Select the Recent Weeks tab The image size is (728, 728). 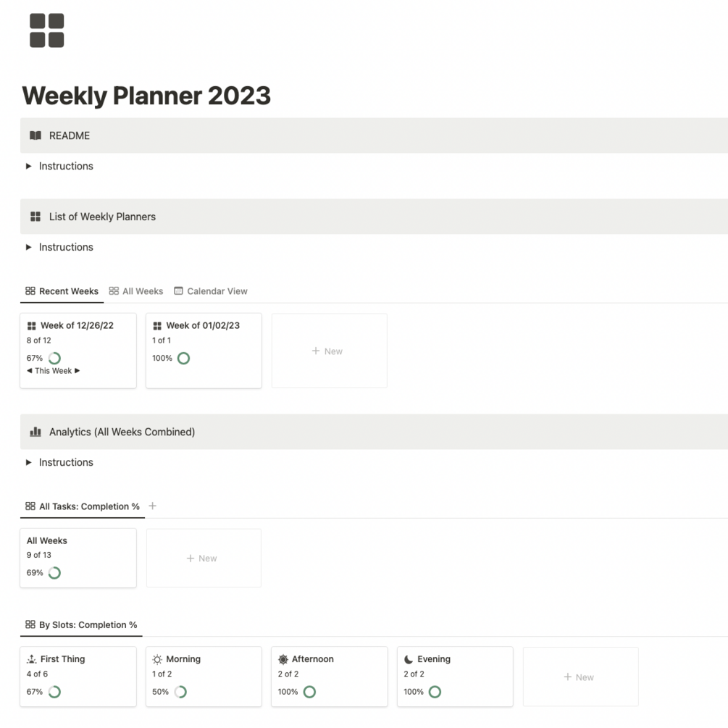62,291
